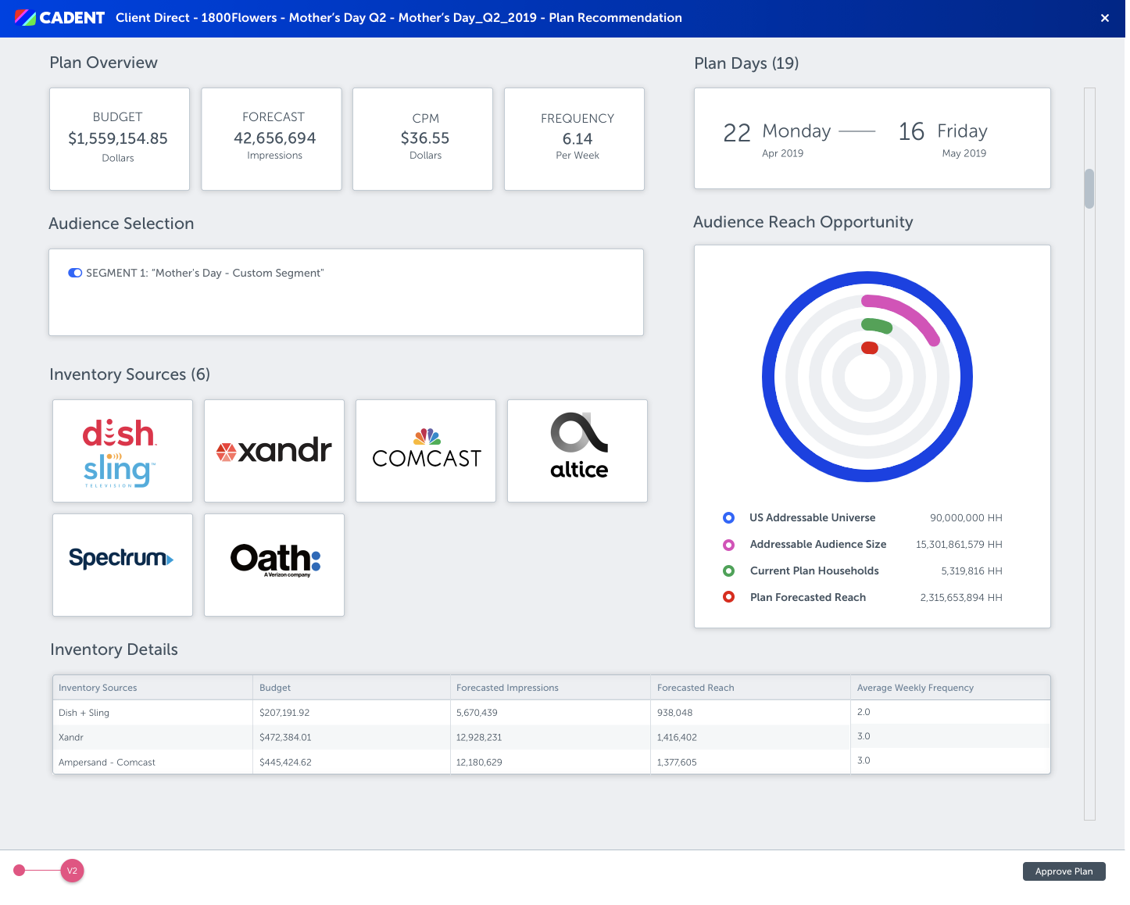Click the Budget card showing $1,559,154.85

[120, 139]
